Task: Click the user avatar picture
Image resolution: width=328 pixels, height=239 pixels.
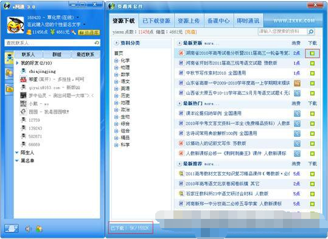Action: (x=16, y=26)
